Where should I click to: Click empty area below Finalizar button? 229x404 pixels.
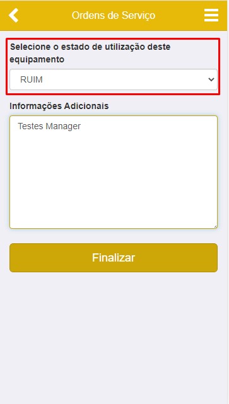(x=114, y=335)
